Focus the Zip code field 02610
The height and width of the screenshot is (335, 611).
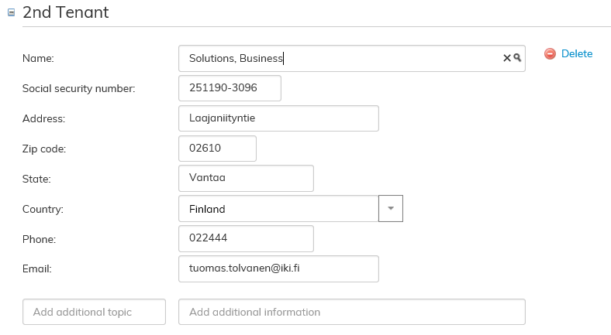click(217, 149)
